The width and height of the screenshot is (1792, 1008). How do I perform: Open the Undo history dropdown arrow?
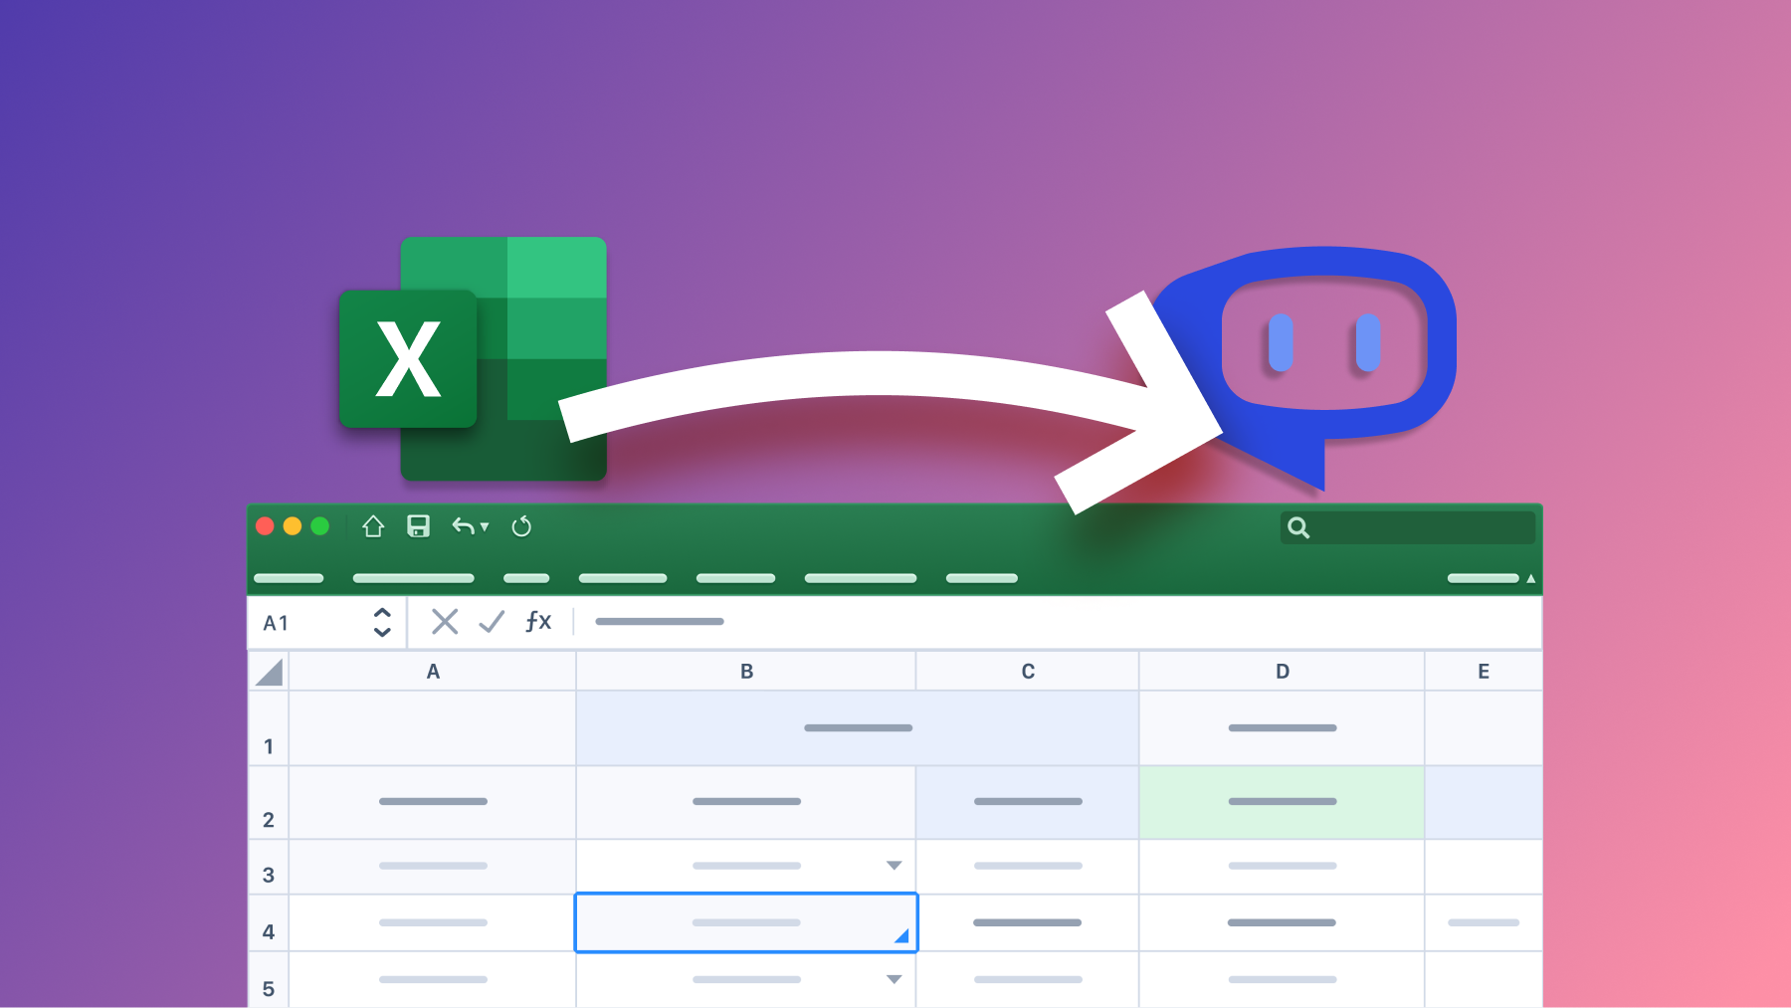(x=485, y=527)
